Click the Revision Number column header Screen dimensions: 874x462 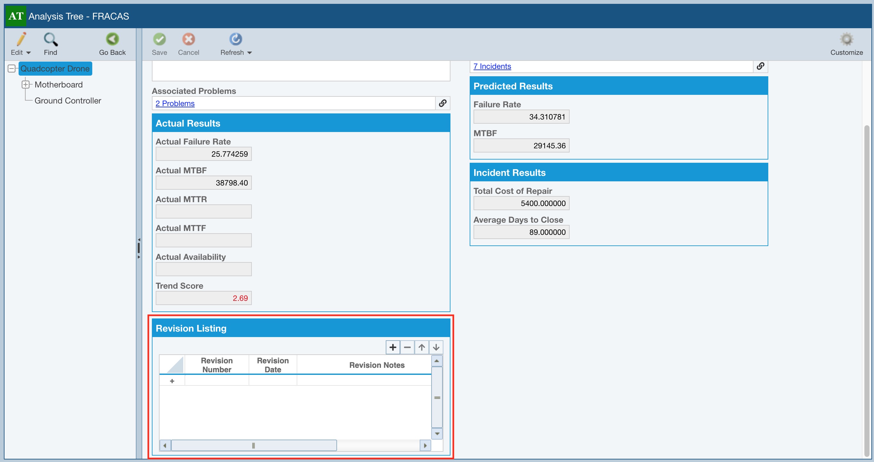pos(217,365)
